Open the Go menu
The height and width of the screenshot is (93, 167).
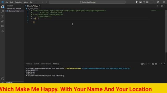31,2
